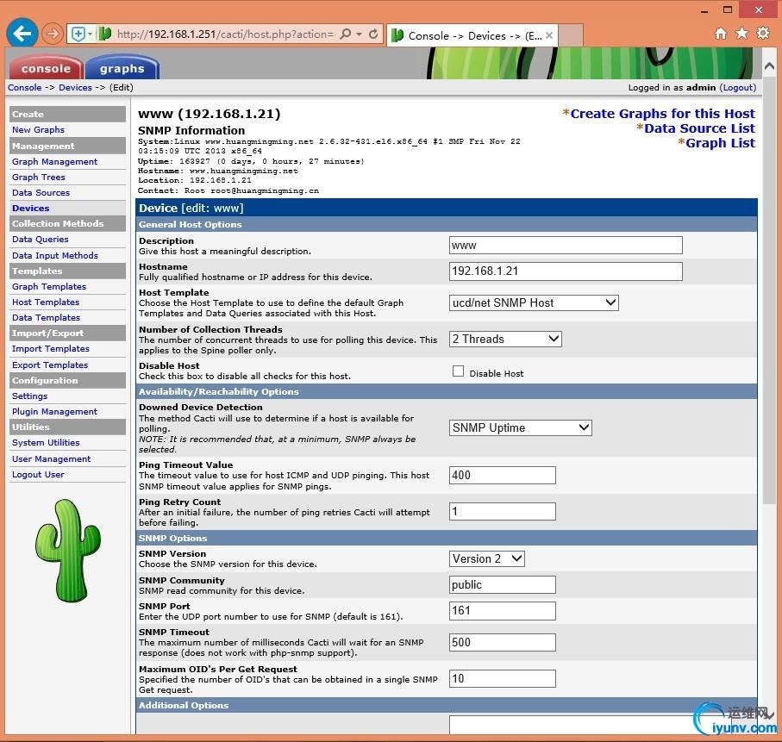
Task: Click the browser forward arrow button
Action: pos(52,34)
